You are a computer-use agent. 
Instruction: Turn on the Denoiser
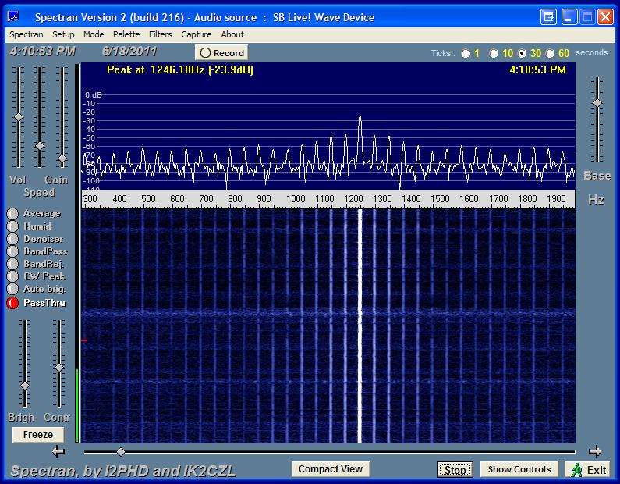click(12, 239)
